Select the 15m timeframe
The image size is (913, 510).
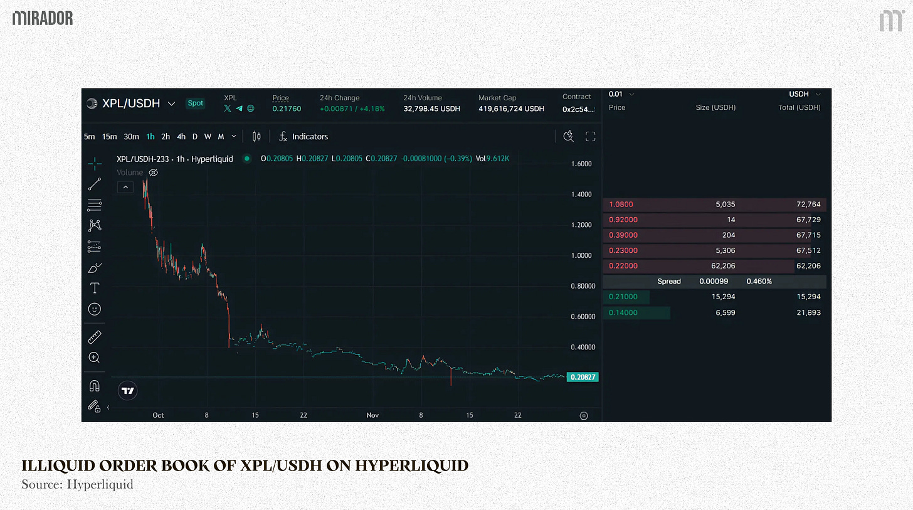110,136
